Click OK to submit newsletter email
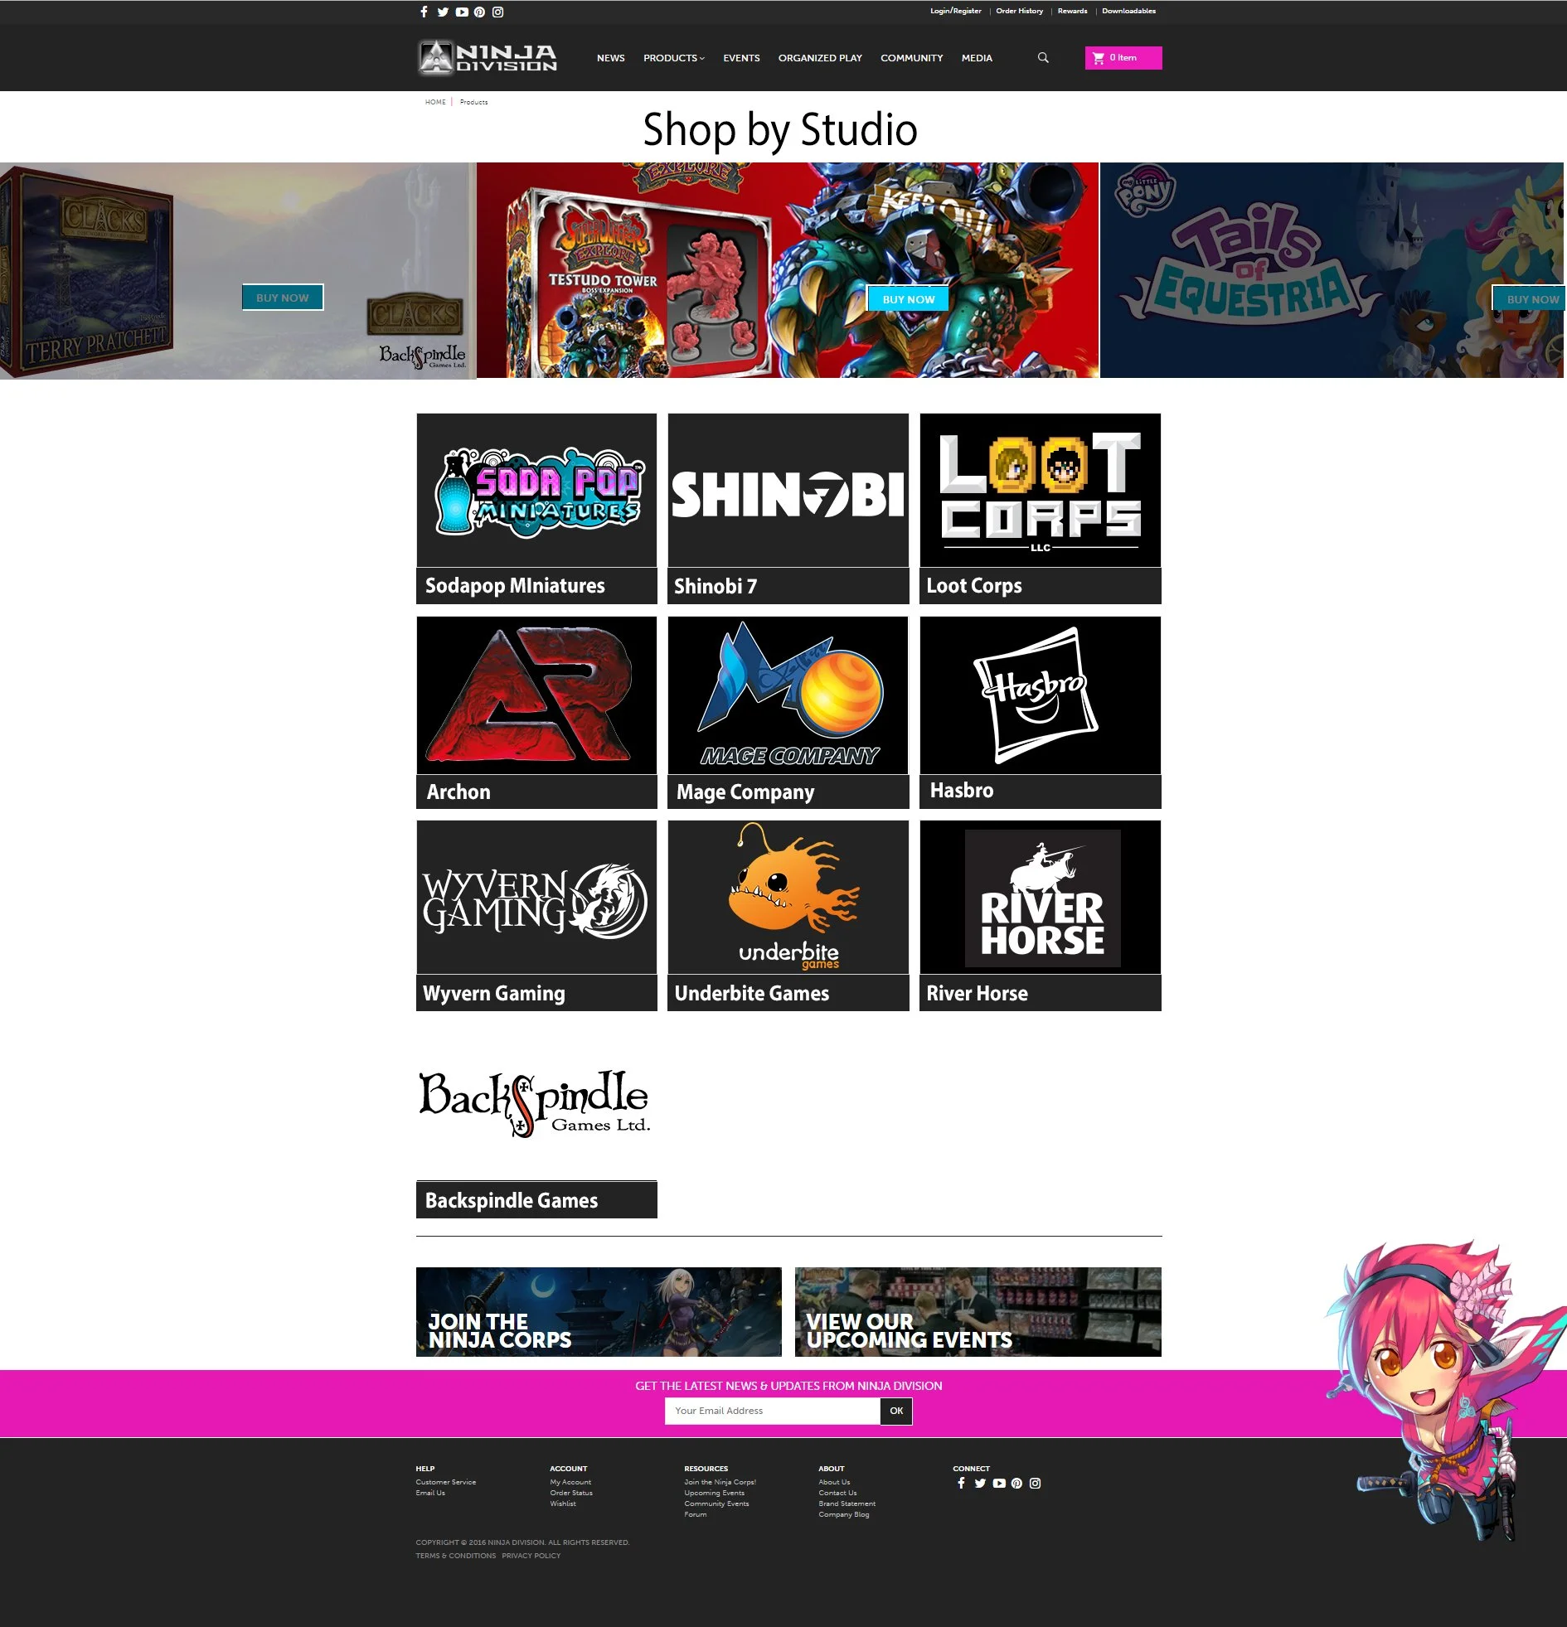This screenshot has height=1627, width=1567. tap(896, 1411)
